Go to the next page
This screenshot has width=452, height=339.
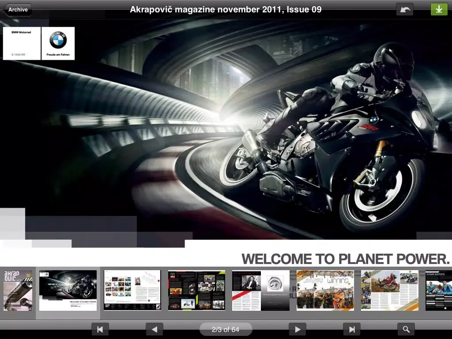click(x=298, y=329)
